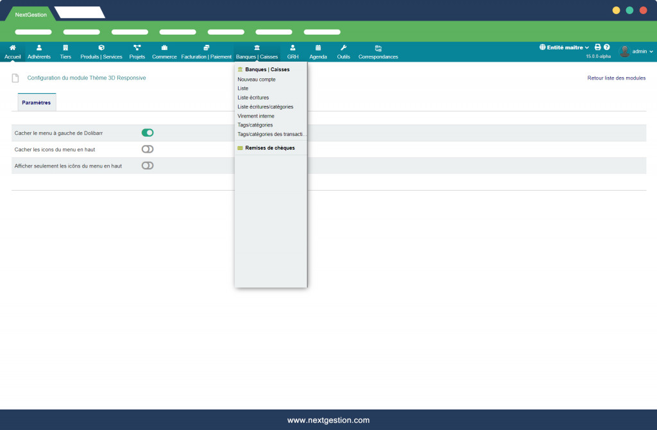Click the printer icon in header
Screen dimensions: 657x430
point(597,47)
